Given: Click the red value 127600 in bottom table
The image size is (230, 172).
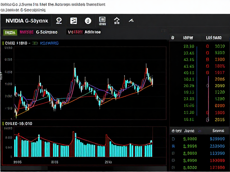Looking at the screenshot, I should [x=217, y=167].
